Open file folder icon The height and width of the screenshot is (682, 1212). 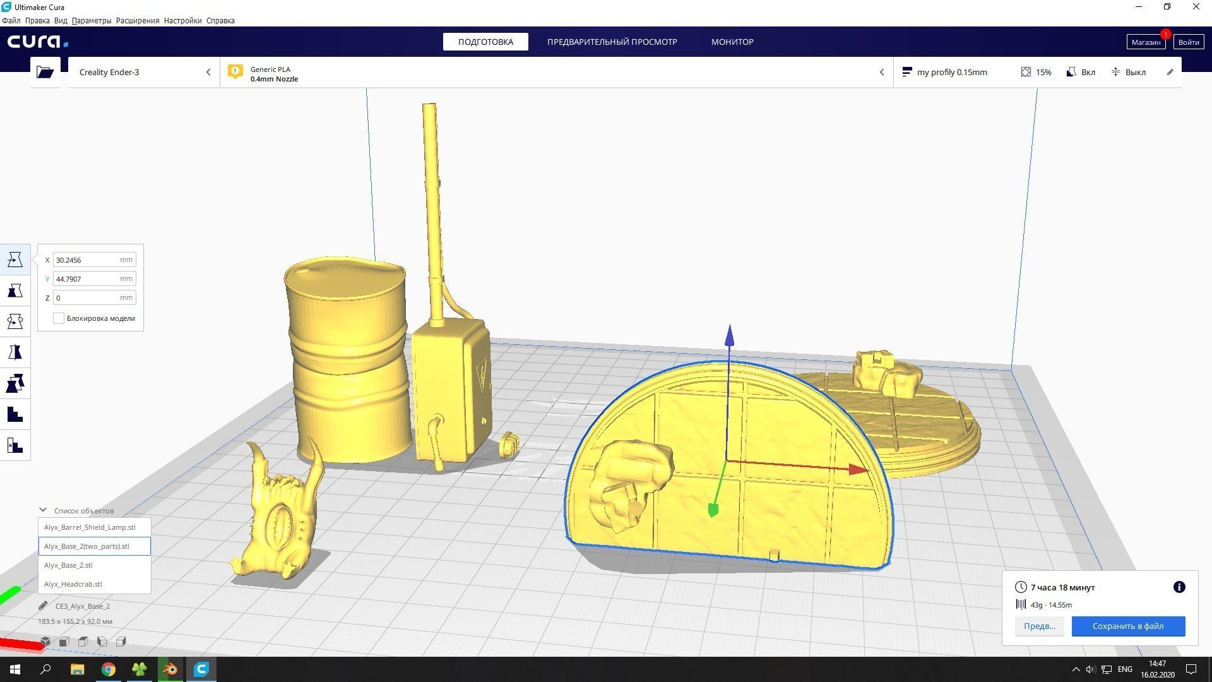45,72
